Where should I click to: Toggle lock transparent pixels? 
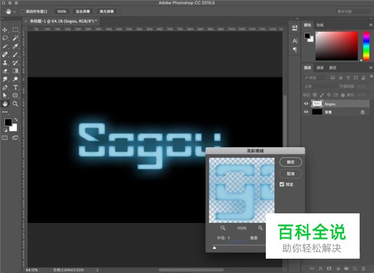[315, 95]
